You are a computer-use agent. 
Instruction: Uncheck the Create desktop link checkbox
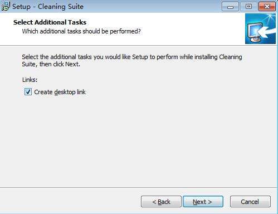28,92
